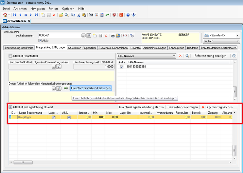Open the Navigation menu

click(37, 8)
